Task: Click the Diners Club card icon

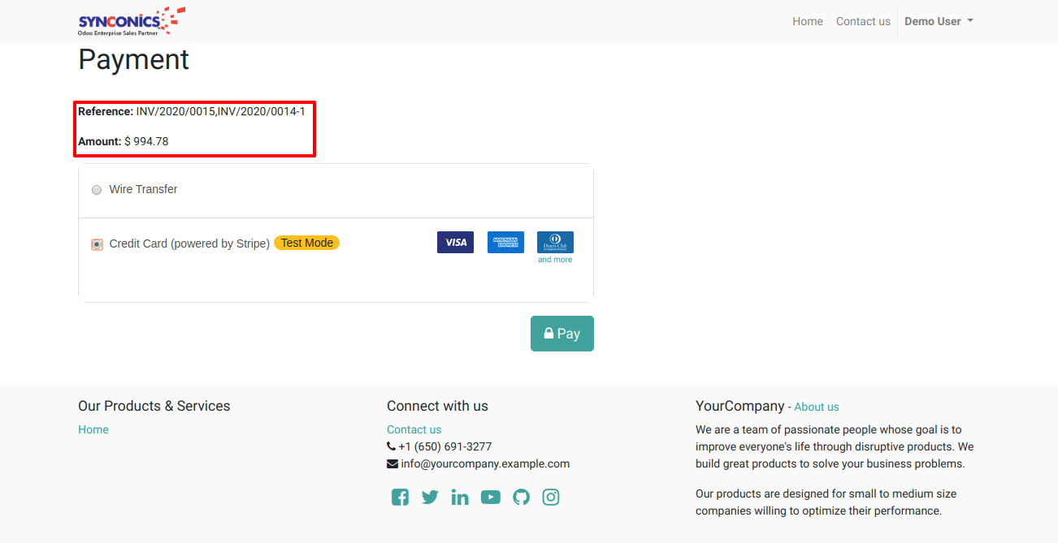Action: tap(555, 242)
